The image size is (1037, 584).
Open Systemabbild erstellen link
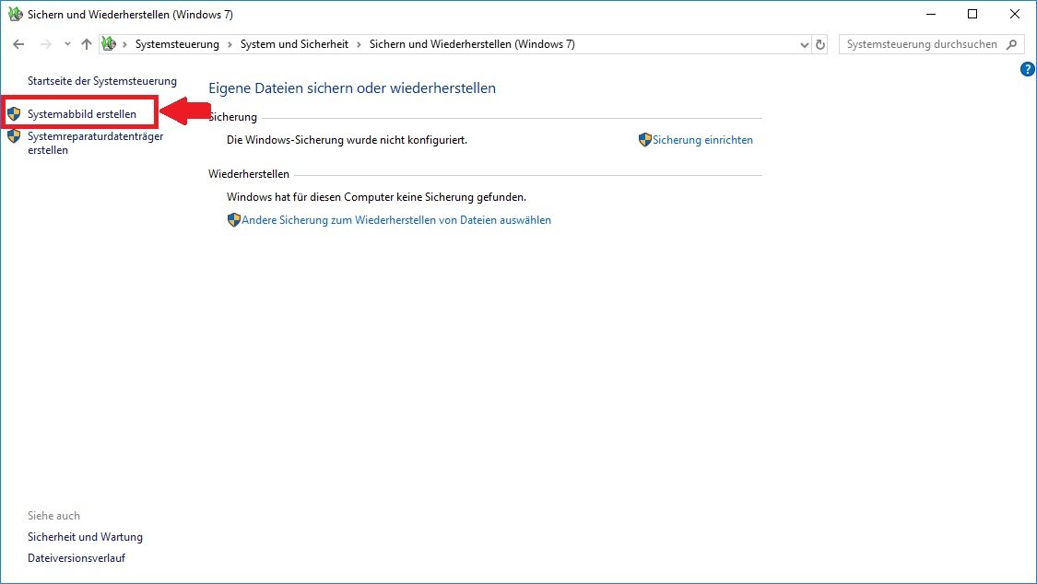[x=82, y=114]
